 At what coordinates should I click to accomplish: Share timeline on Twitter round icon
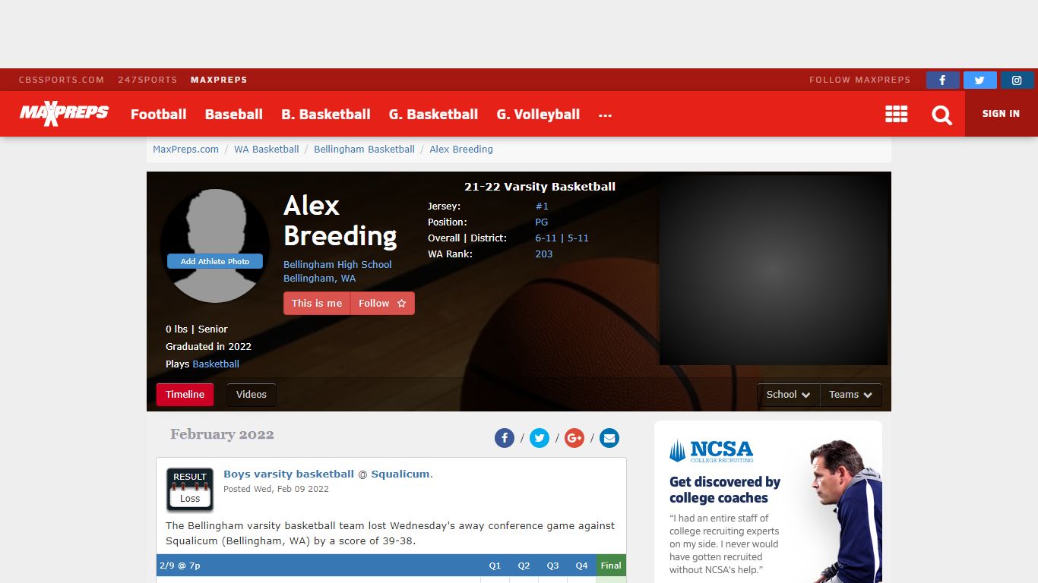click(x=540, y=438)
